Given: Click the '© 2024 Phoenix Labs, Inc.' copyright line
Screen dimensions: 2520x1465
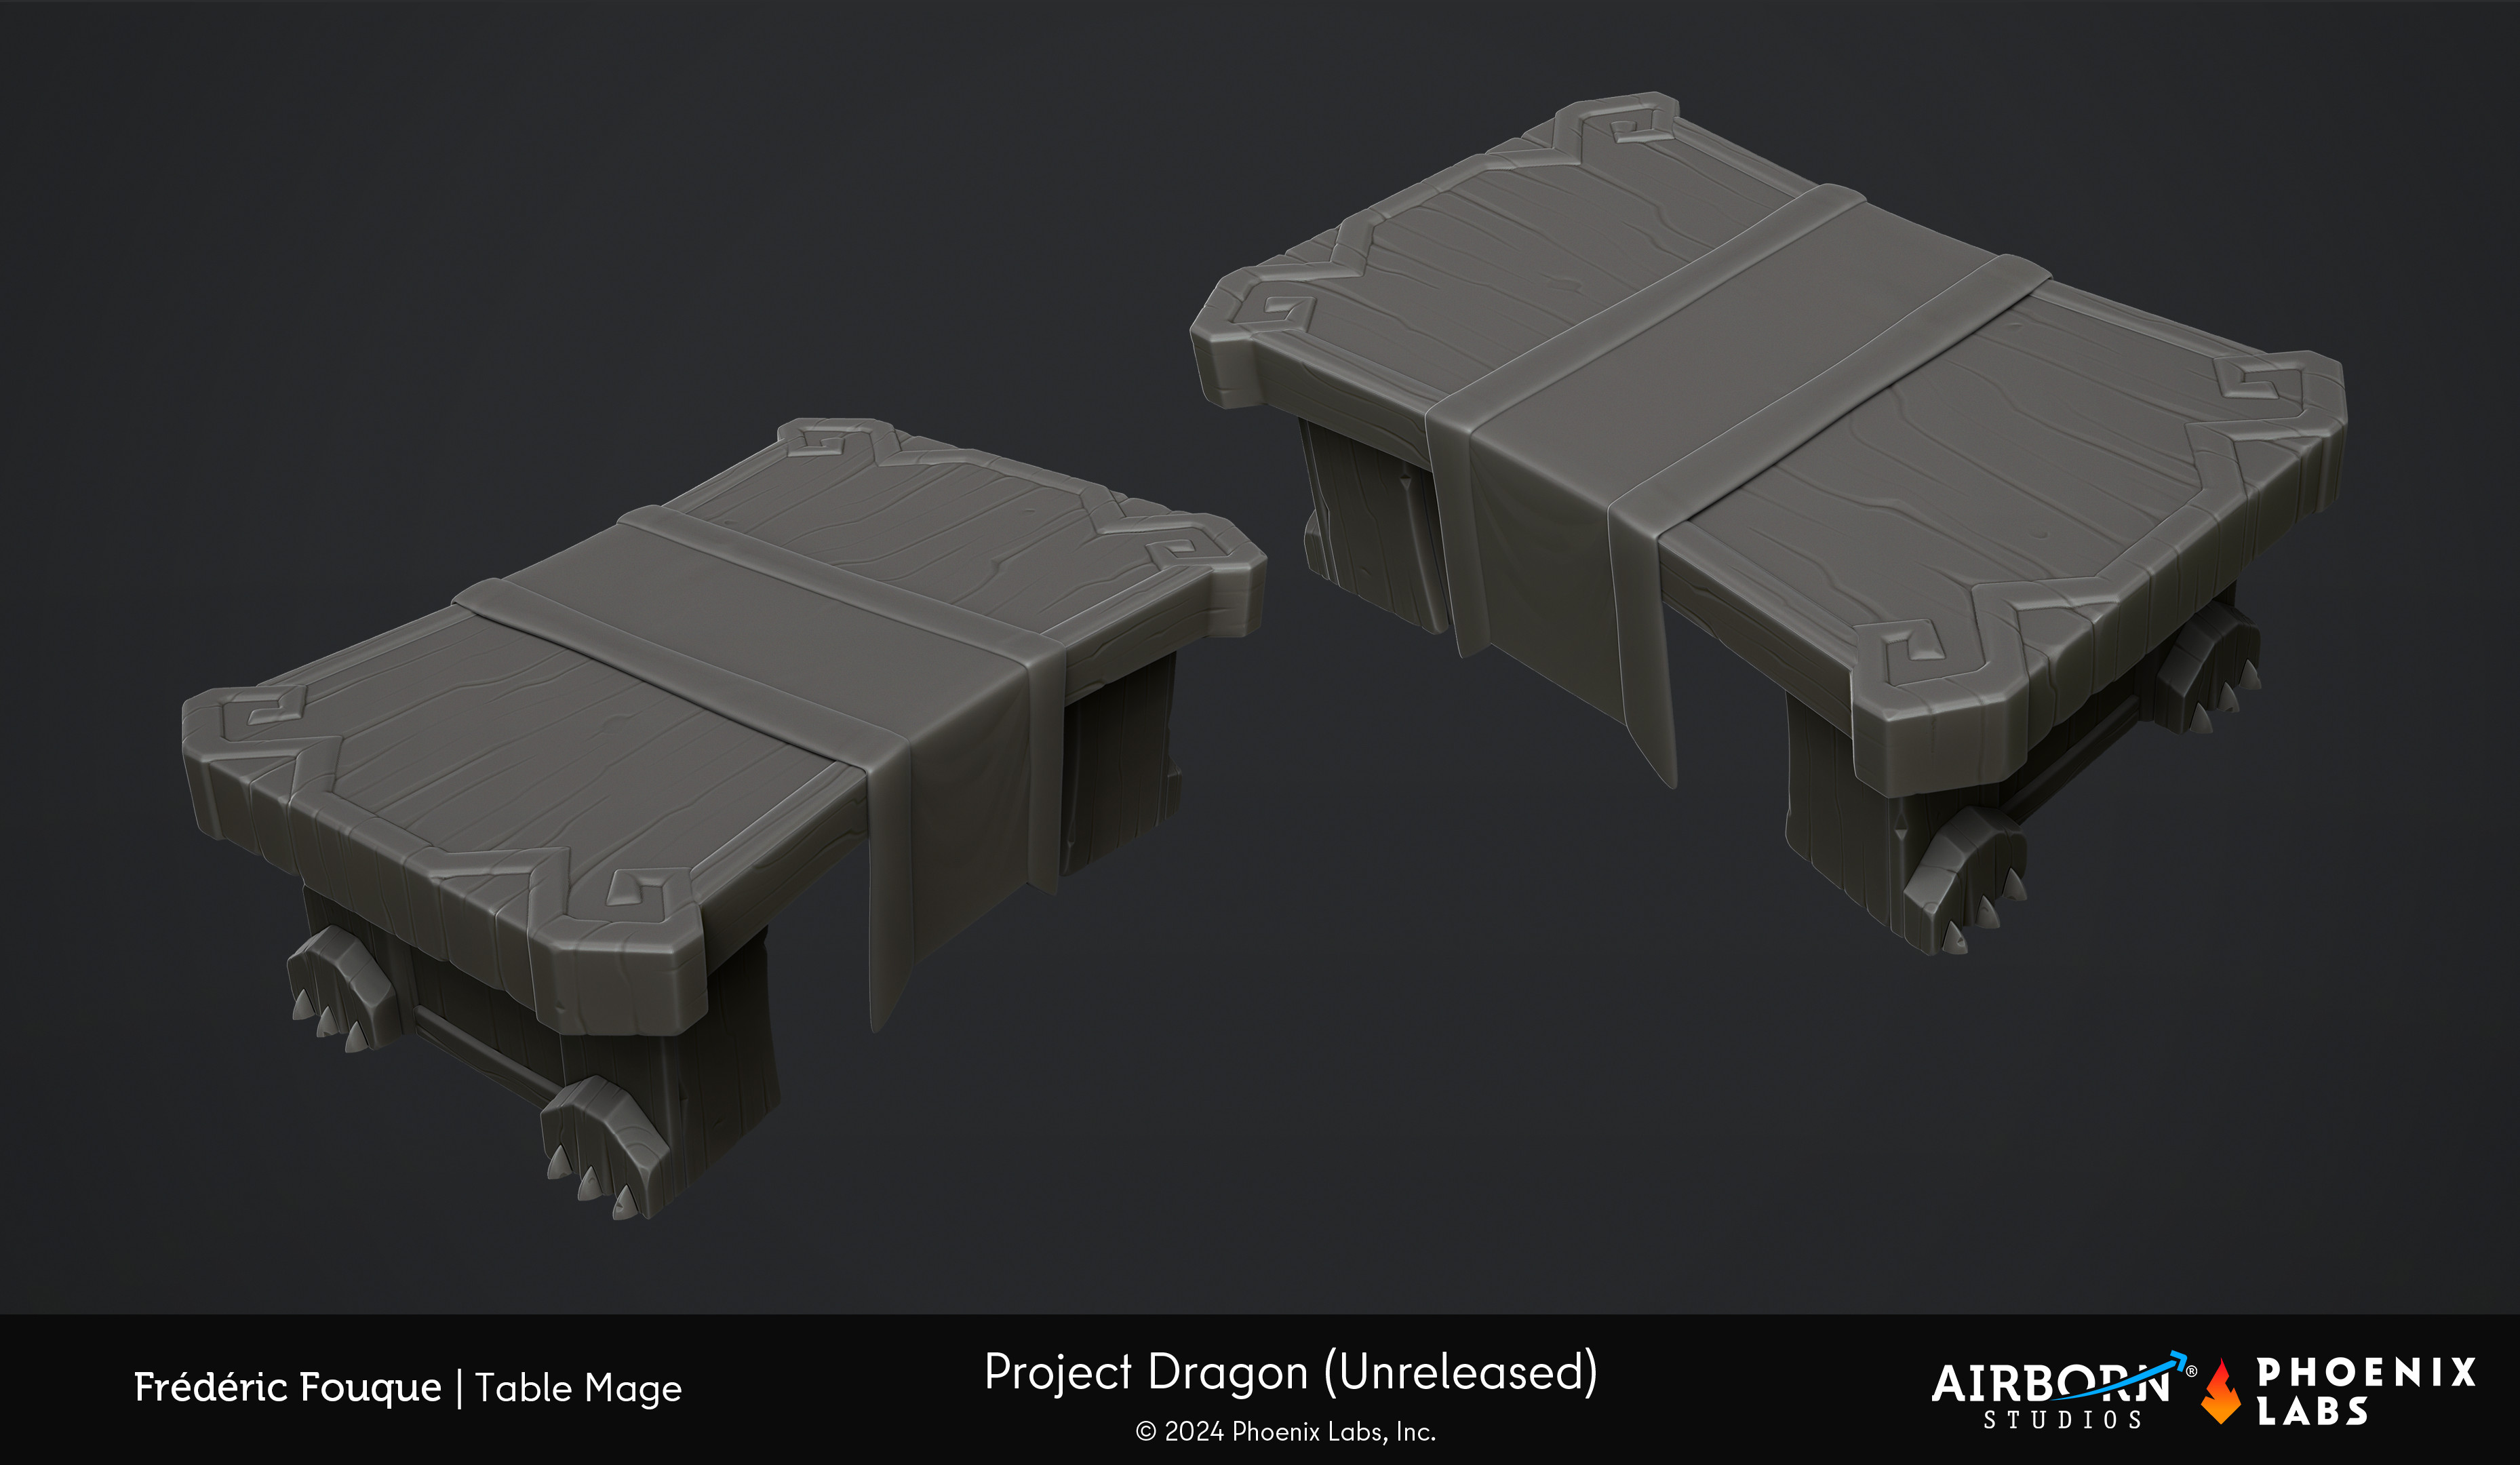Looking at the screenshot, I should point(1286,1432).
